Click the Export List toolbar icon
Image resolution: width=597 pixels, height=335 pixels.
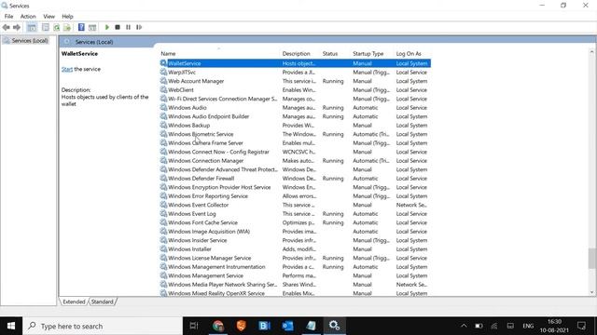tap(67, 27)
